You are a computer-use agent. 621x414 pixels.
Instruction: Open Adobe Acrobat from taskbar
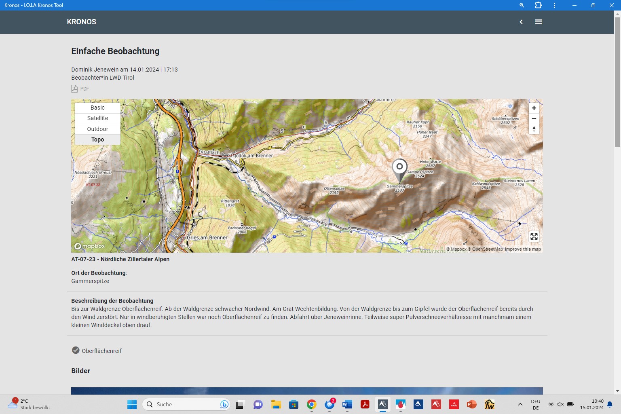point(365,404)
